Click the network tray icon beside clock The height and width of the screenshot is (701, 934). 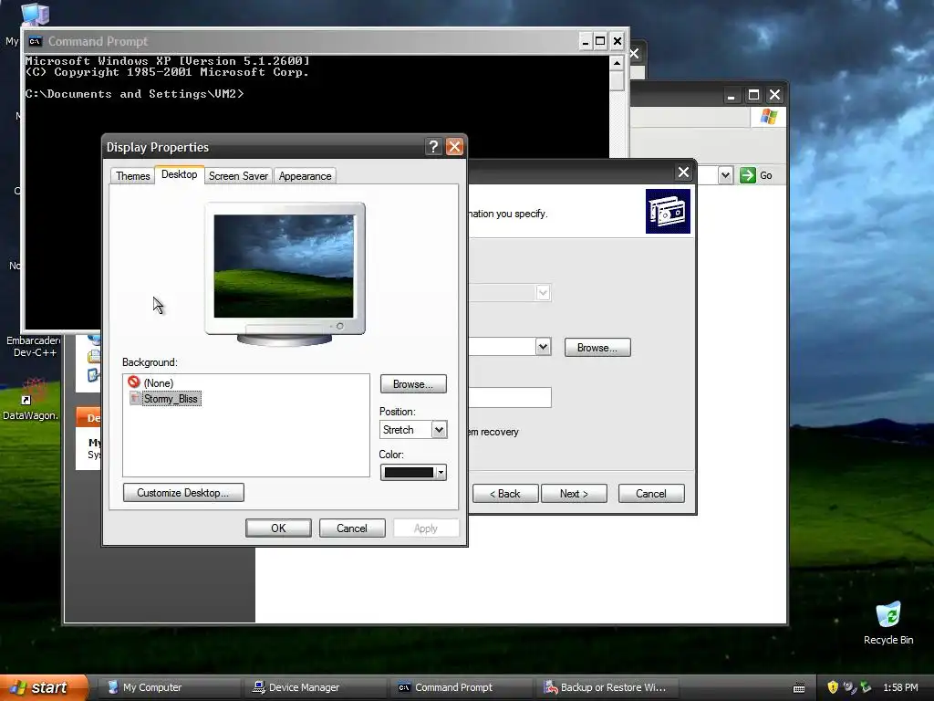(866, 687)
